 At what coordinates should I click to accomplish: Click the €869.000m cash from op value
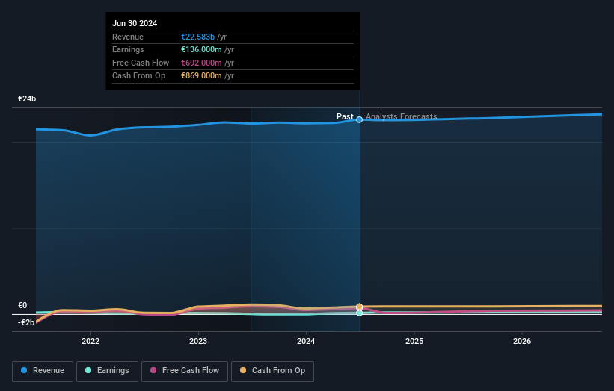pyautogui.click(x=201, y=76)
